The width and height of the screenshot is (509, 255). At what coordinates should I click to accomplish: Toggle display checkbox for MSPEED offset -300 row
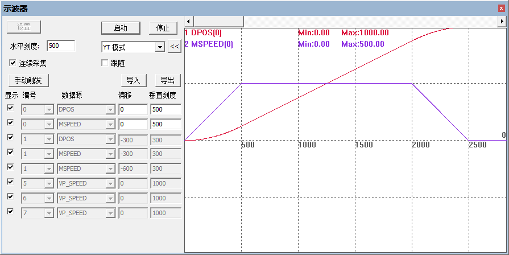point(10,153)
